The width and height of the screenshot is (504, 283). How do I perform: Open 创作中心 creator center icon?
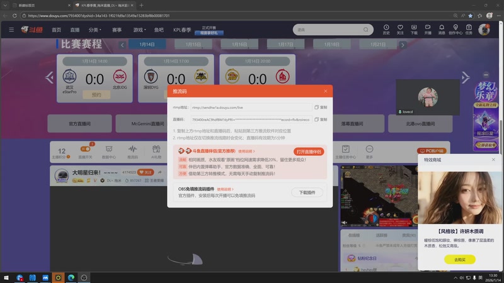[455, 30]
